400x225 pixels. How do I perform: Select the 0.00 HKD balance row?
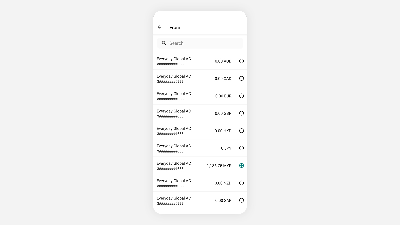click(200, 131)
